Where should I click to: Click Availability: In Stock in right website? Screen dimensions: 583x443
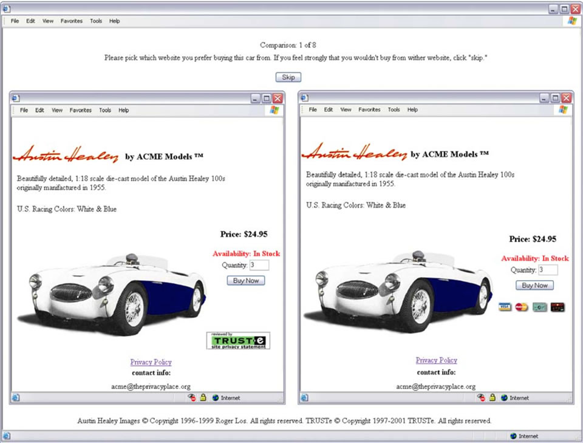[x=535, y=258]
